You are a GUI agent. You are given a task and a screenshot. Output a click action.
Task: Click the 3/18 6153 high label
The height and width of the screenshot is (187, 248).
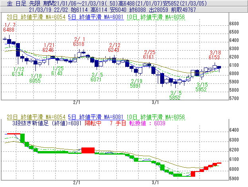(214, 55)
